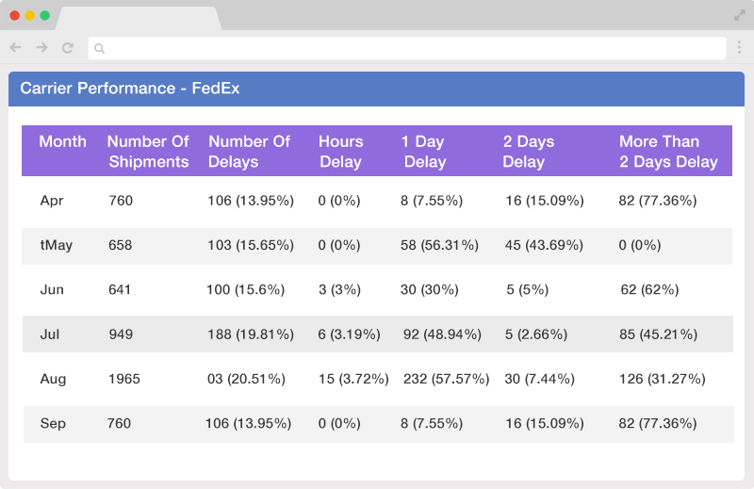Click the 1 Day Delay column header

423,152
